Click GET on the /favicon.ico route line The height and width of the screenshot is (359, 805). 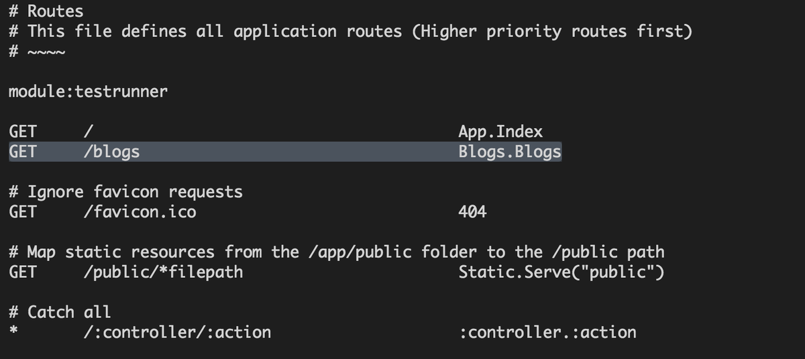coord(23,212)
